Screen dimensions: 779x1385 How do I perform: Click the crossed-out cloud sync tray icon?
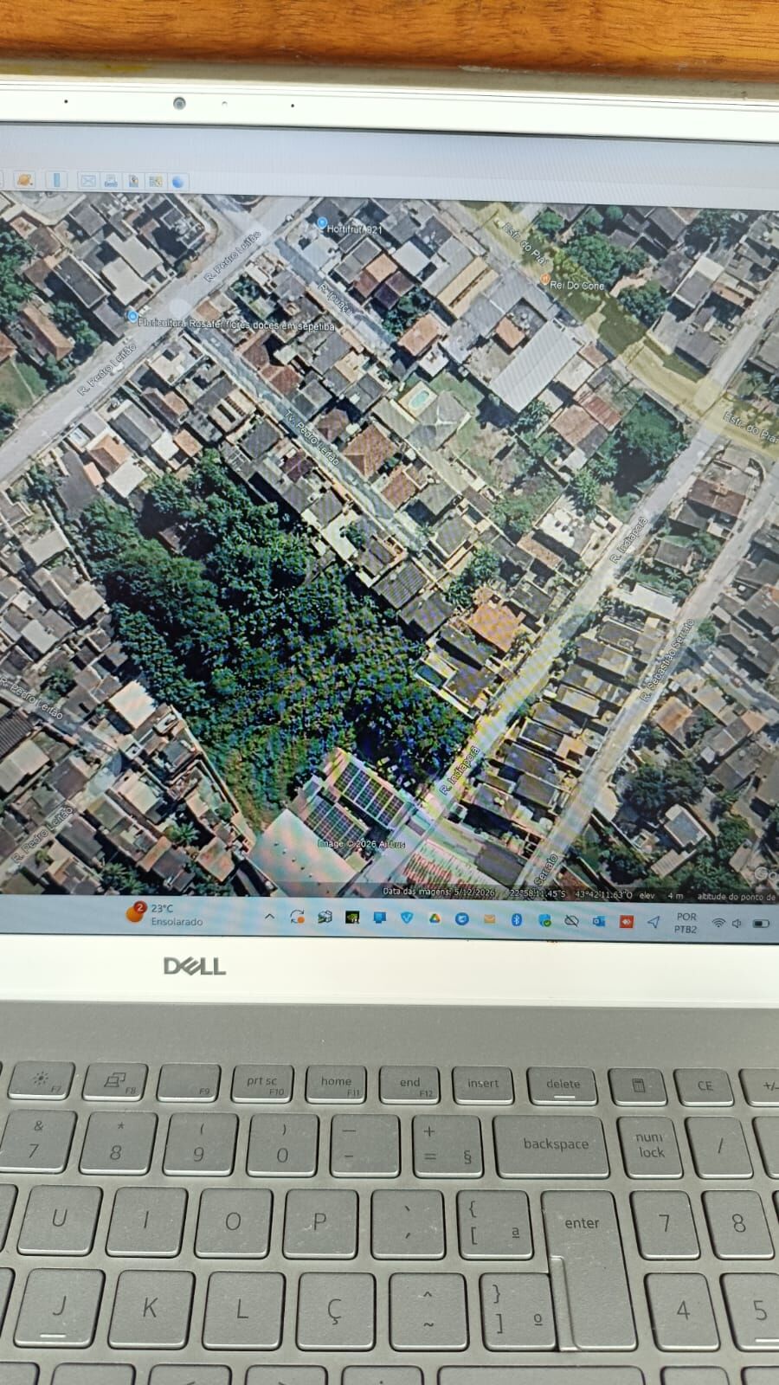click(x=571, y=921)
